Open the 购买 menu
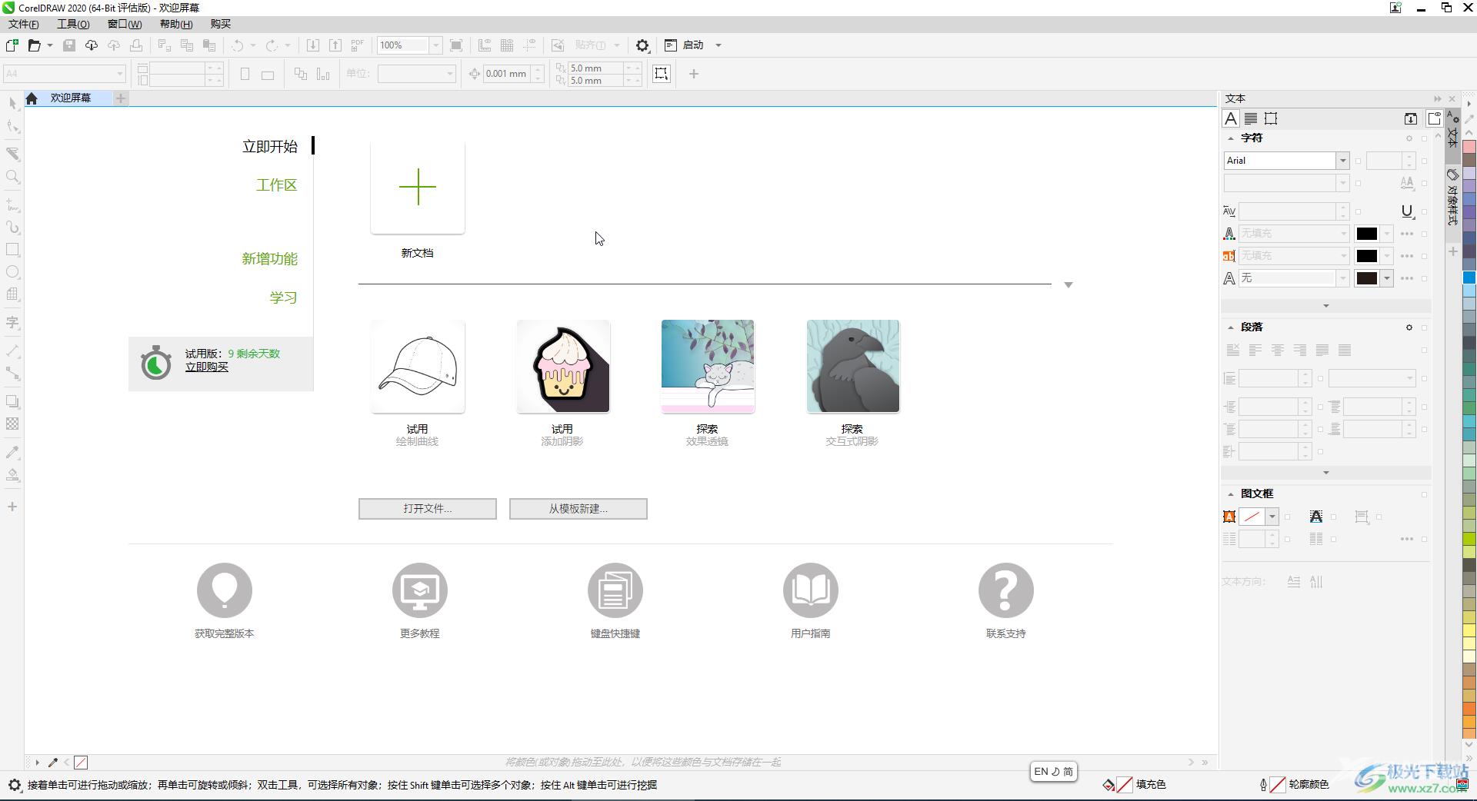 (x=221, y=25)
